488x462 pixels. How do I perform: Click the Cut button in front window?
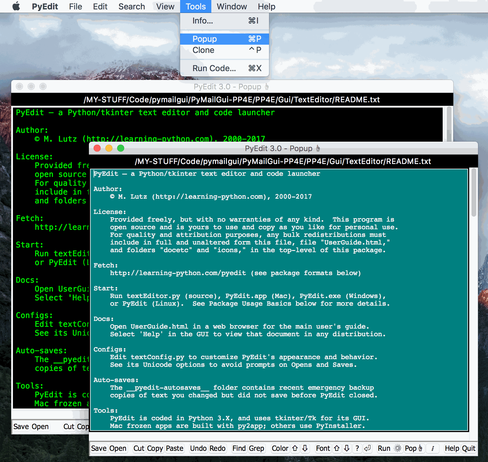tap(139, 448)
